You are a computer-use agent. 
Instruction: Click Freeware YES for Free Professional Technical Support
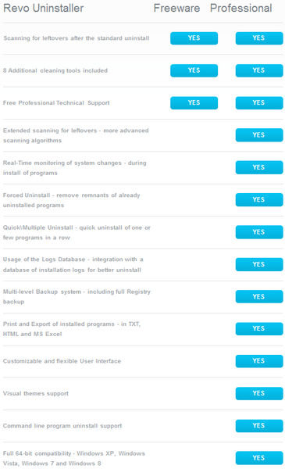(194, 102)
